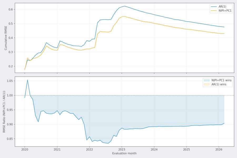Image resolution: width=237 pixels, height=158 pixels.
Task: Click the shaded blue area in ratio chart
Action: click(x=158, y=111)
